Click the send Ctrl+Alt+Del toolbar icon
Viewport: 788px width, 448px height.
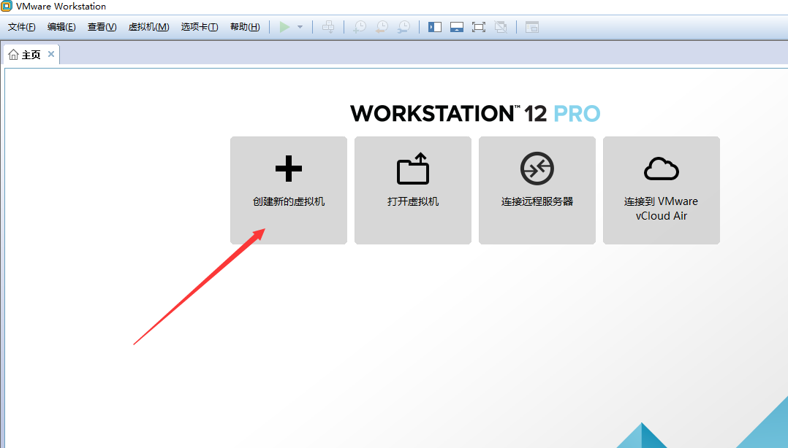click(328, 27)
